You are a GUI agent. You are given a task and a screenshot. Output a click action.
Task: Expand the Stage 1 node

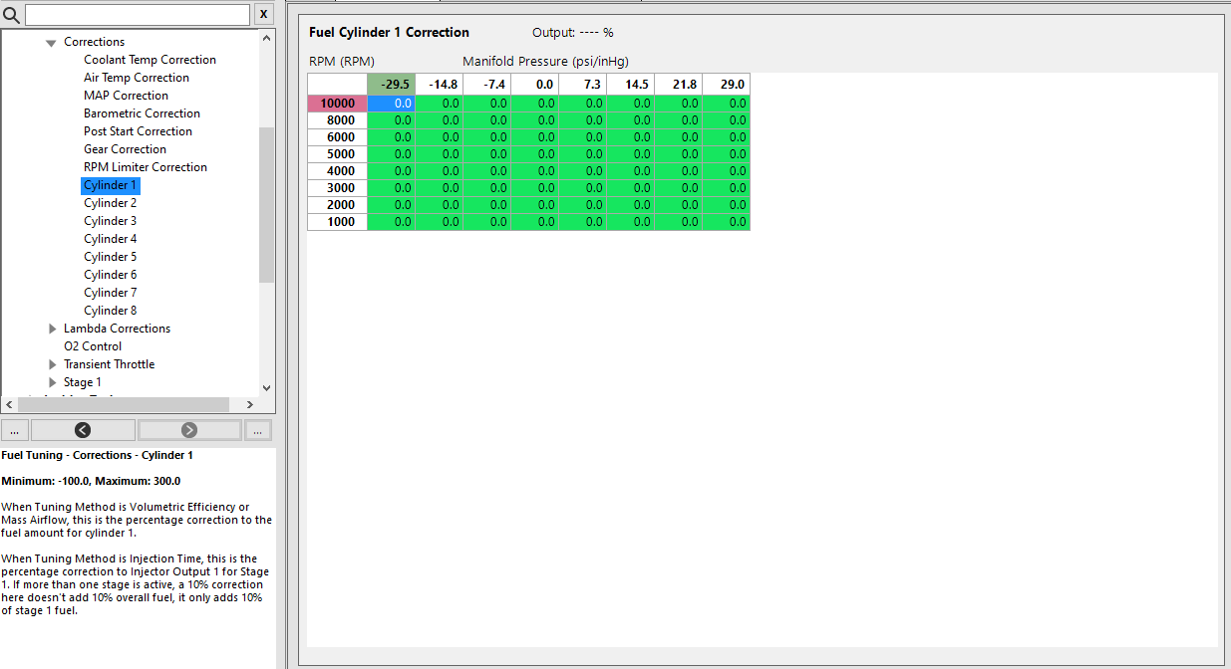[x=53, y=382]
